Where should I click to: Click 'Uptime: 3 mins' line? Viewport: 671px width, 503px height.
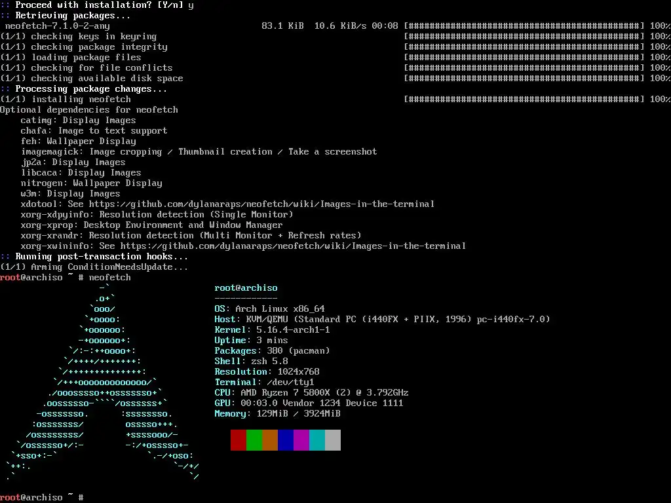[x=251, y=341]
